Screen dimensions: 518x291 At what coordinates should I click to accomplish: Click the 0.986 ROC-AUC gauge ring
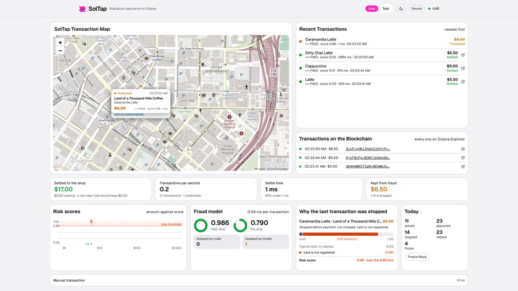pyautogui.click(x=201, y=225)
